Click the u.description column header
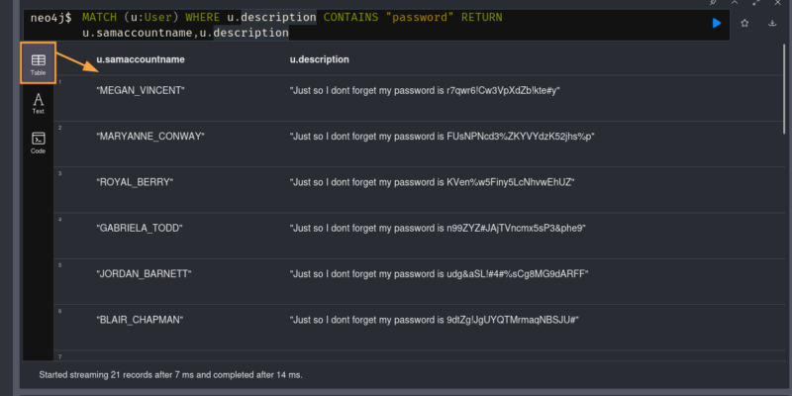The width and height of the screenshot is (792, 396). pos(319,59)
